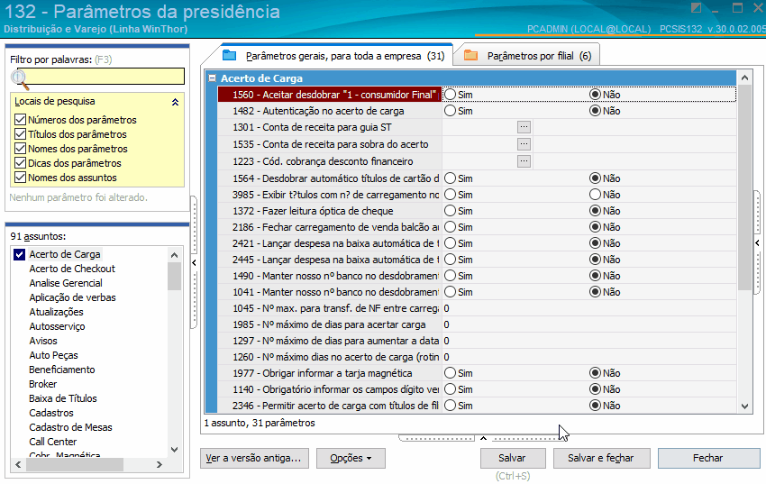Open lookup button for 1301 Conta de receita guia ST
The height and width of the screenshot is (484, 766).
coord(524,127)
